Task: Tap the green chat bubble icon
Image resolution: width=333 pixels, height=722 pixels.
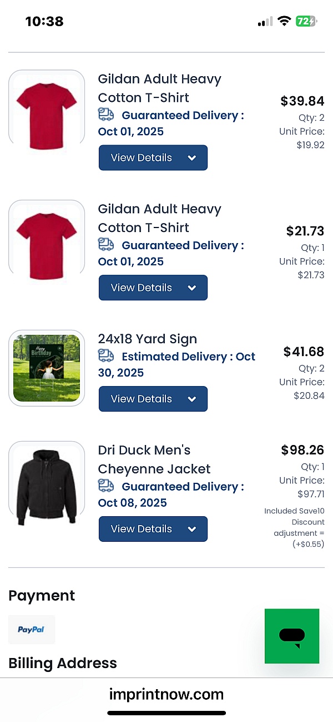Action: pos(292,636)
